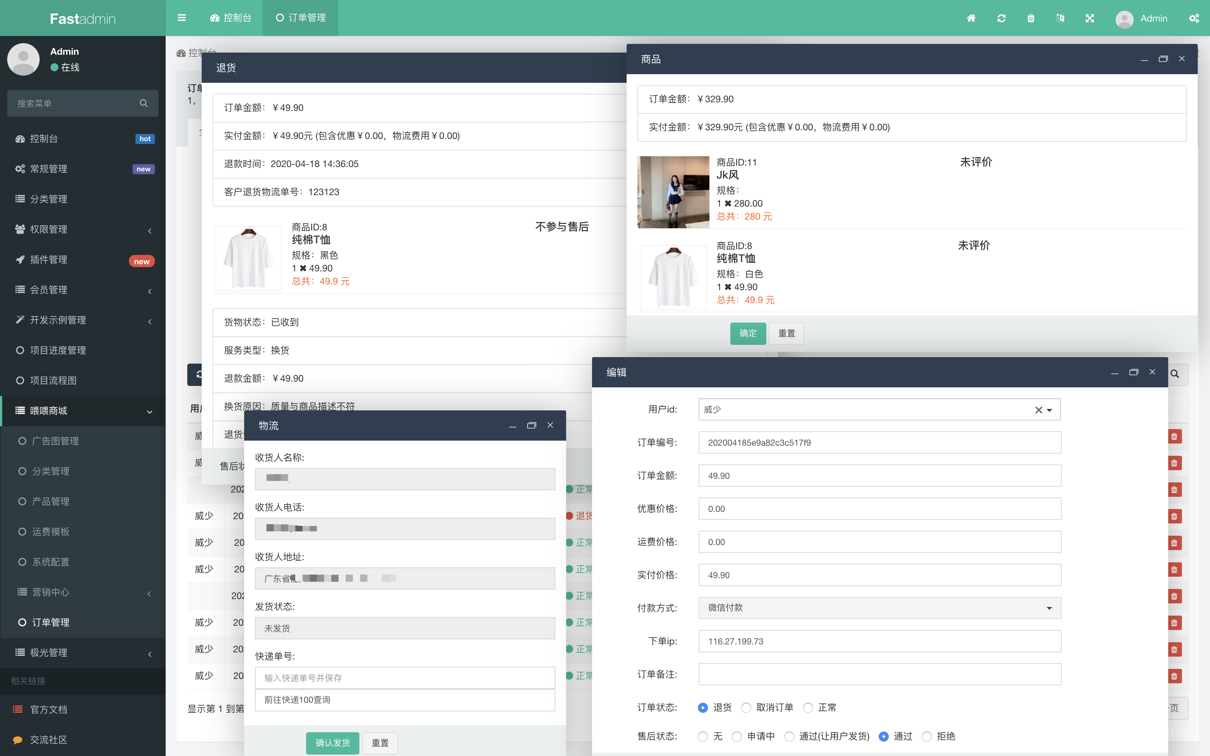Click the Jk风 product thumbnail
1210x756 pixels.
point(673,192)
